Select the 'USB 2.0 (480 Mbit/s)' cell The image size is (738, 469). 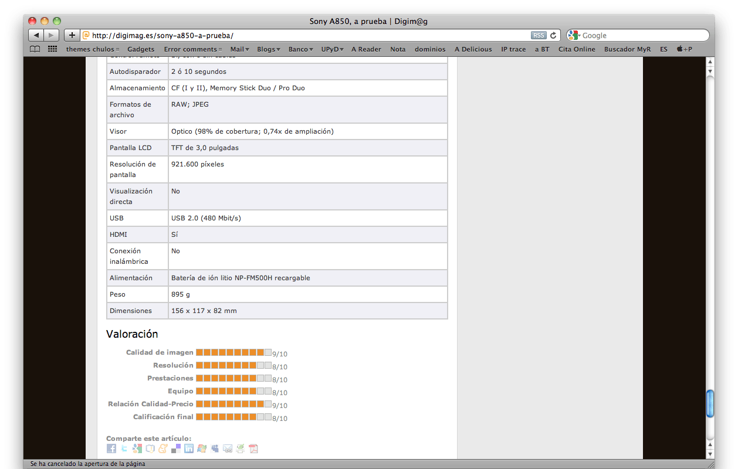point(308,218)
